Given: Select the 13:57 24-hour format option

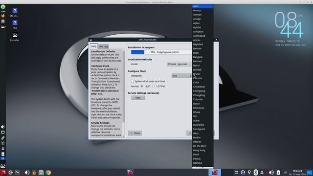Looking at the screenshot, I should point(142,86).
